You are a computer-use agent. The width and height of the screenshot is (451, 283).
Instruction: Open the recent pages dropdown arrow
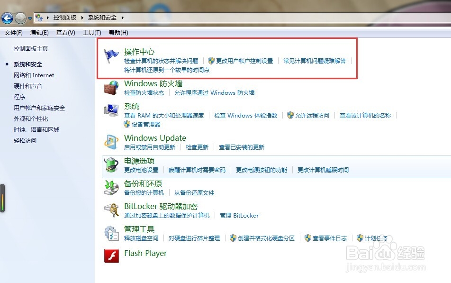[x=30, y=18]
